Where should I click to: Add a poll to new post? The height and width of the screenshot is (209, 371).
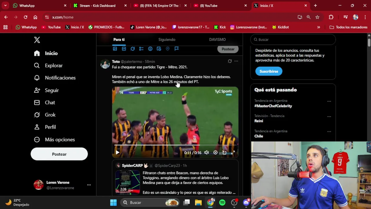click(141, 49)
